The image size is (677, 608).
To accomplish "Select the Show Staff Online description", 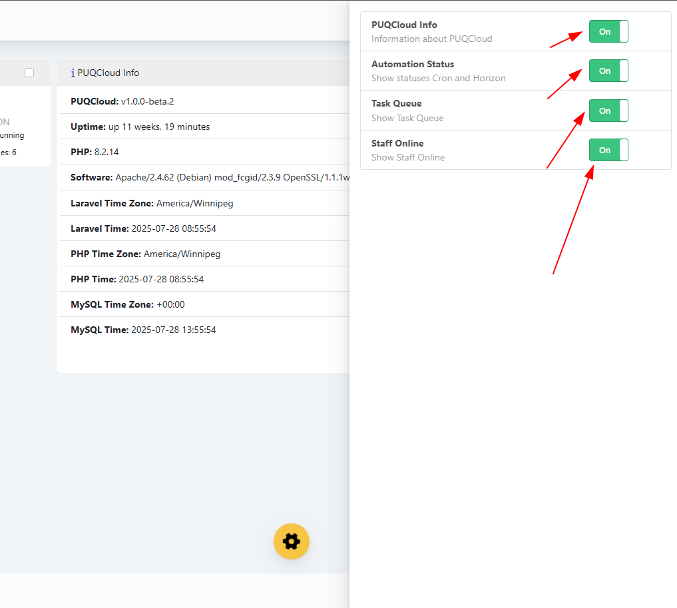I will tap(408, 158).
